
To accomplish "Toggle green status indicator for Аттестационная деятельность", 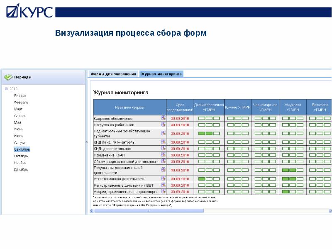I will point(202,178).
